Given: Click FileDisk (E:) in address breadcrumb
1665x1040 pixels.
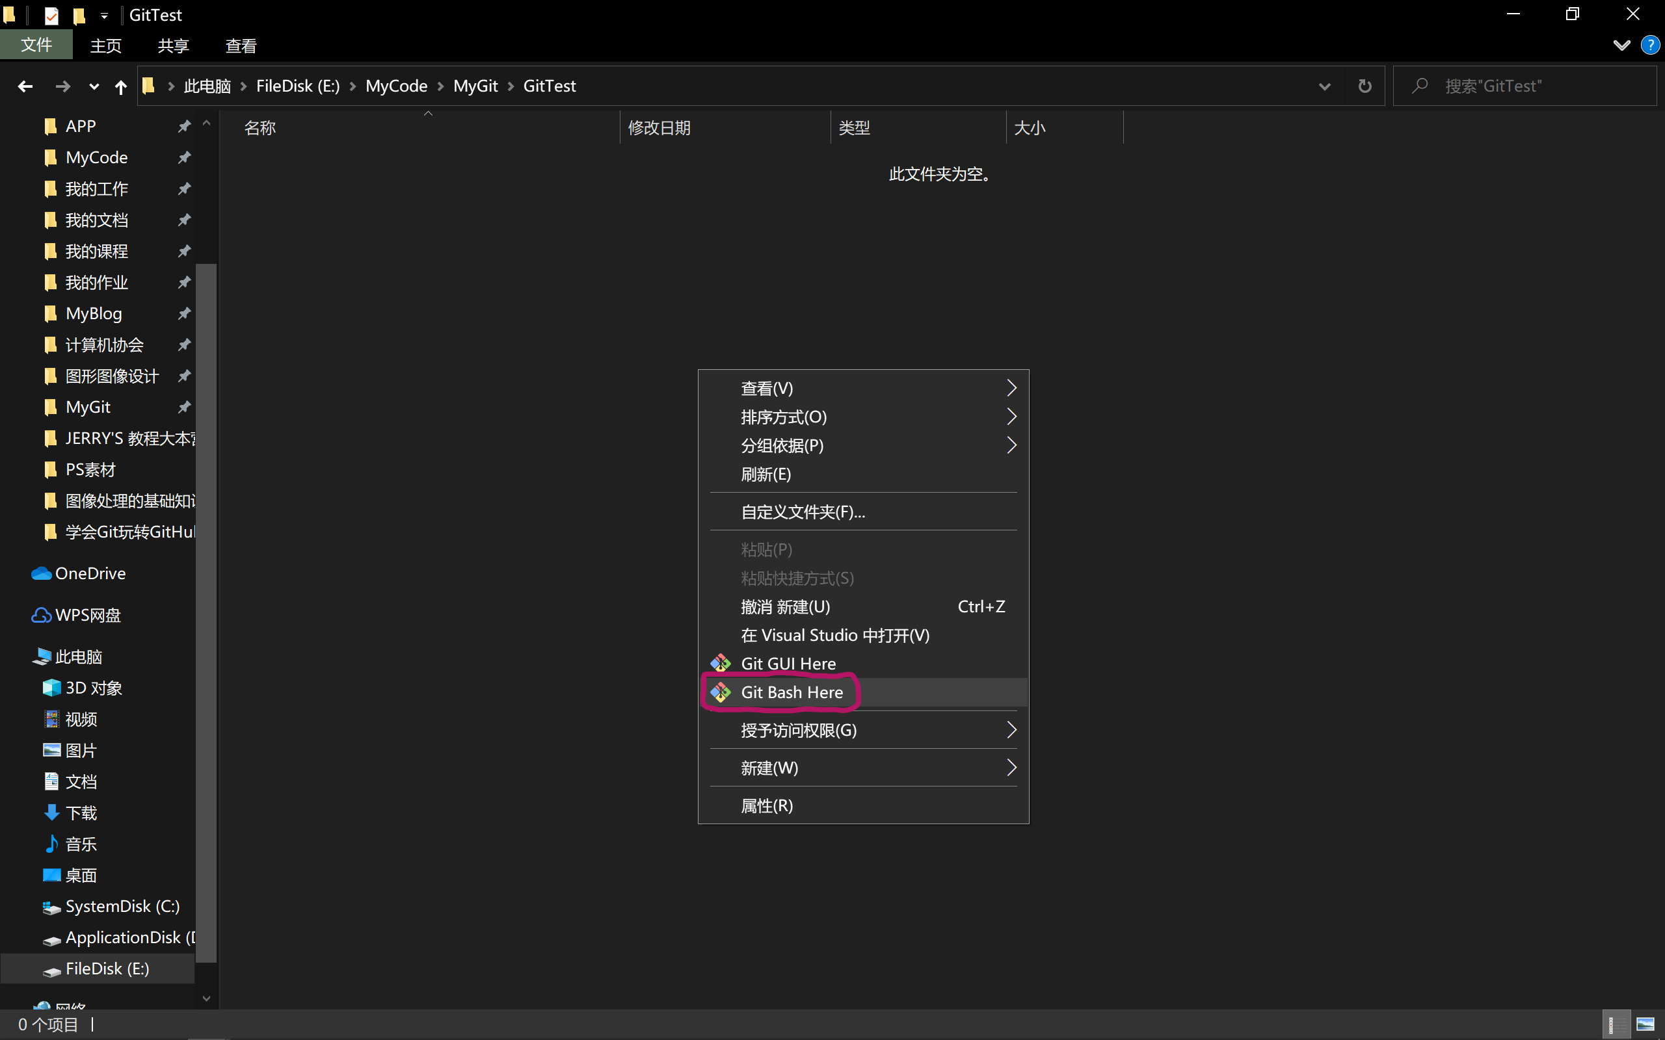Looking at the screenshot, I should click(298, 86).
